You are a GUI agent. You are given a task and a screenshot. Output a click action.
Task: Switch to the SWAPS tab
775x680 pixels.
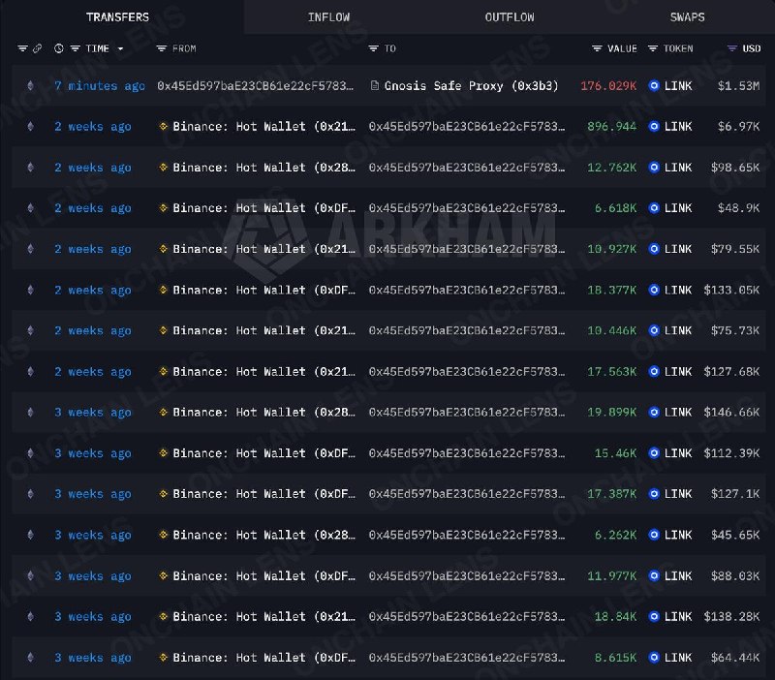(687, 17)
